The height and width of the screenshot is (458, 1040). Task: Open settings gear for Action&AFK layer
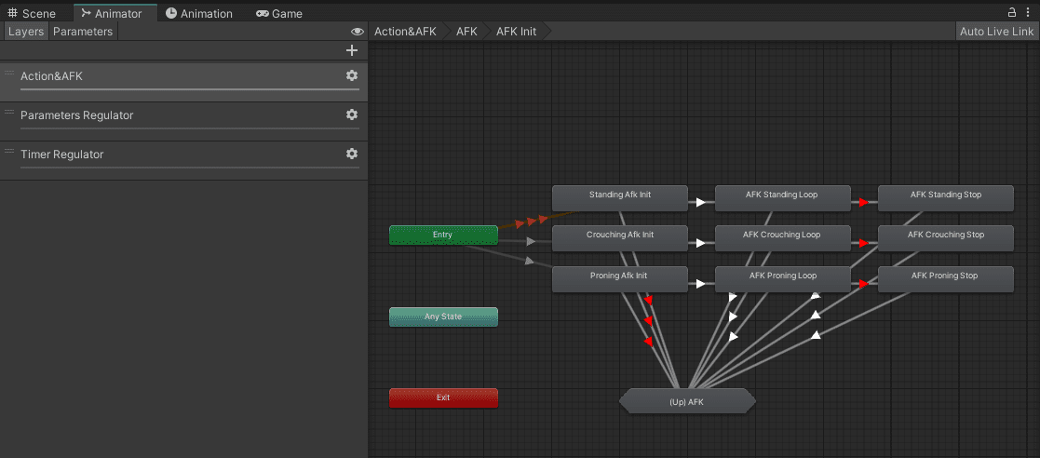352,75
